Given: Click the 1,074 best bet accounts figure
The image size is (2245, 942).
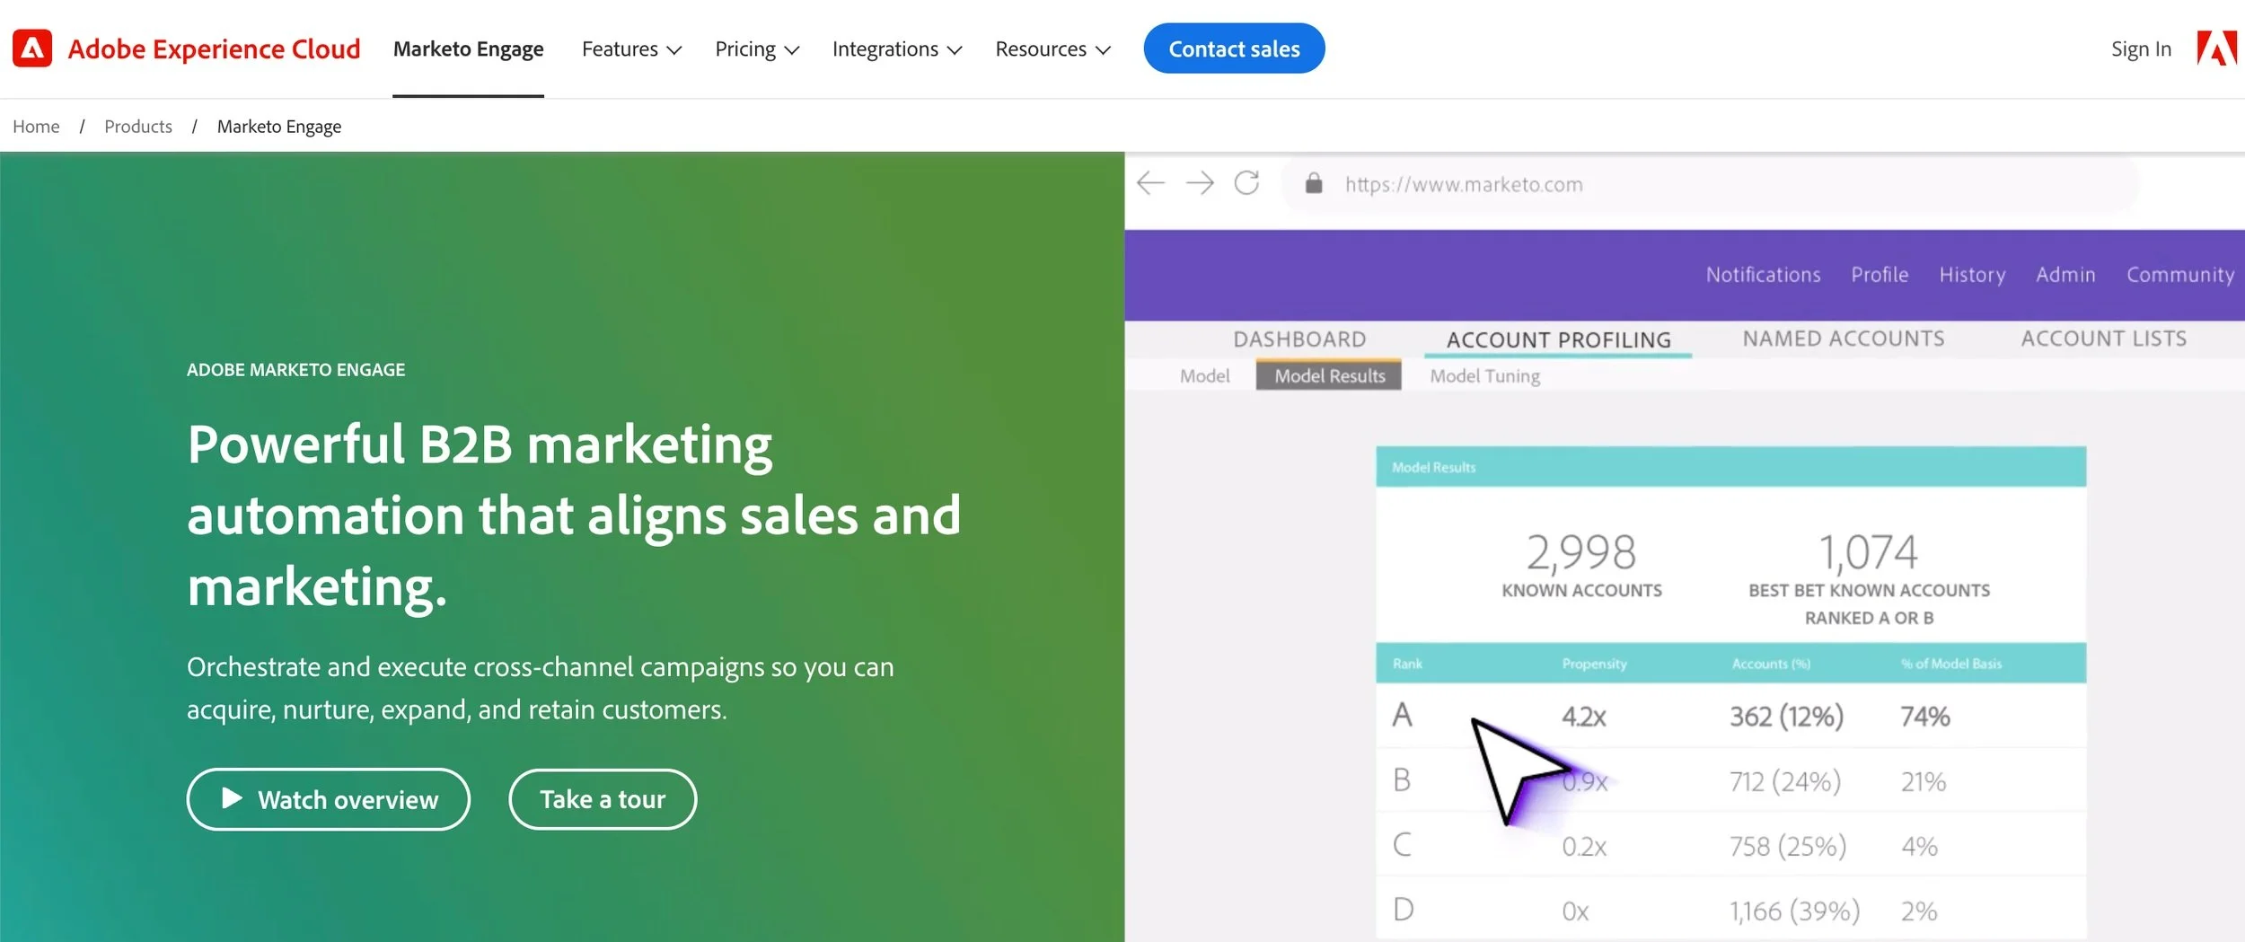Looking at the screenshot, I should click(x=1869, y=552).
